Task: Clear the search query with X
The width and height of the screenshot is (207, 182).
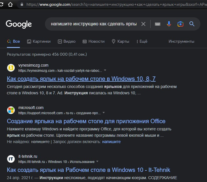Action: (x=143, y=24)
